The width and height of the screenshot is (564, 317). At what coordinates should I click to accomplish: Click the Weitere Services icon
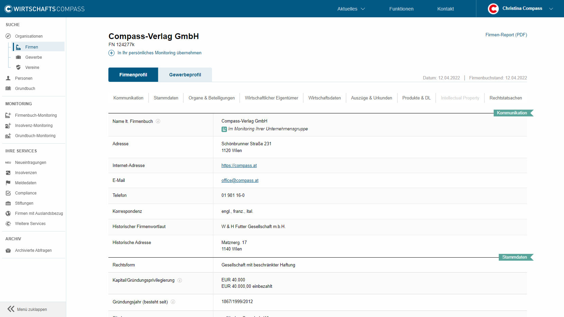(8, 224)
